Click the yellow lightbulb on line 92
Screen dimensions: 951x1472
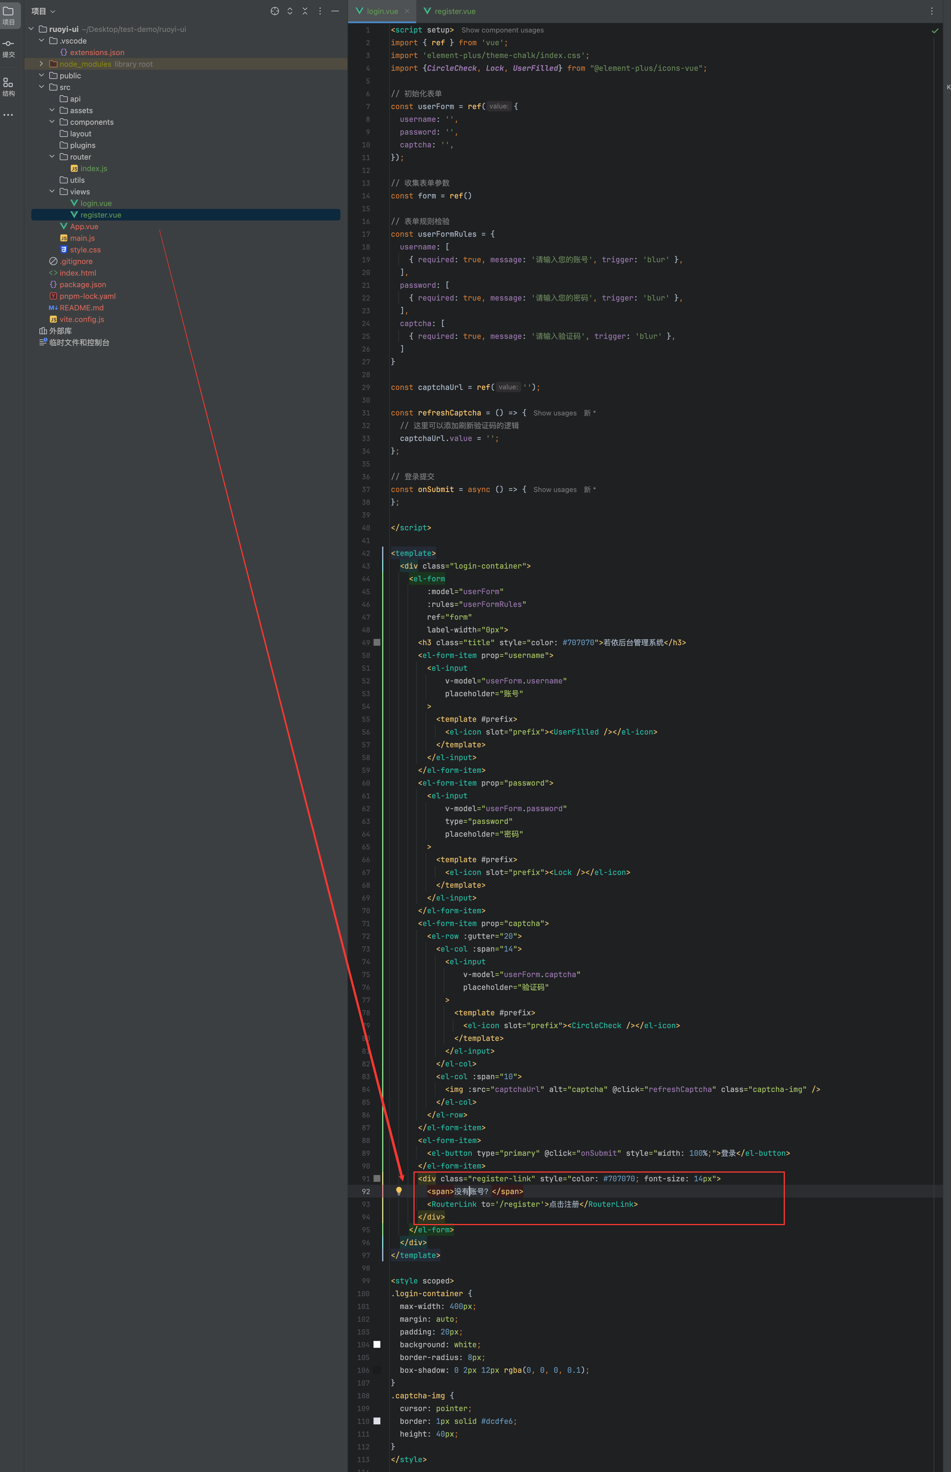(399, 1191)
